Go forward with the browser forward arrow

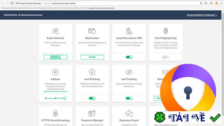tap(7, 3)
